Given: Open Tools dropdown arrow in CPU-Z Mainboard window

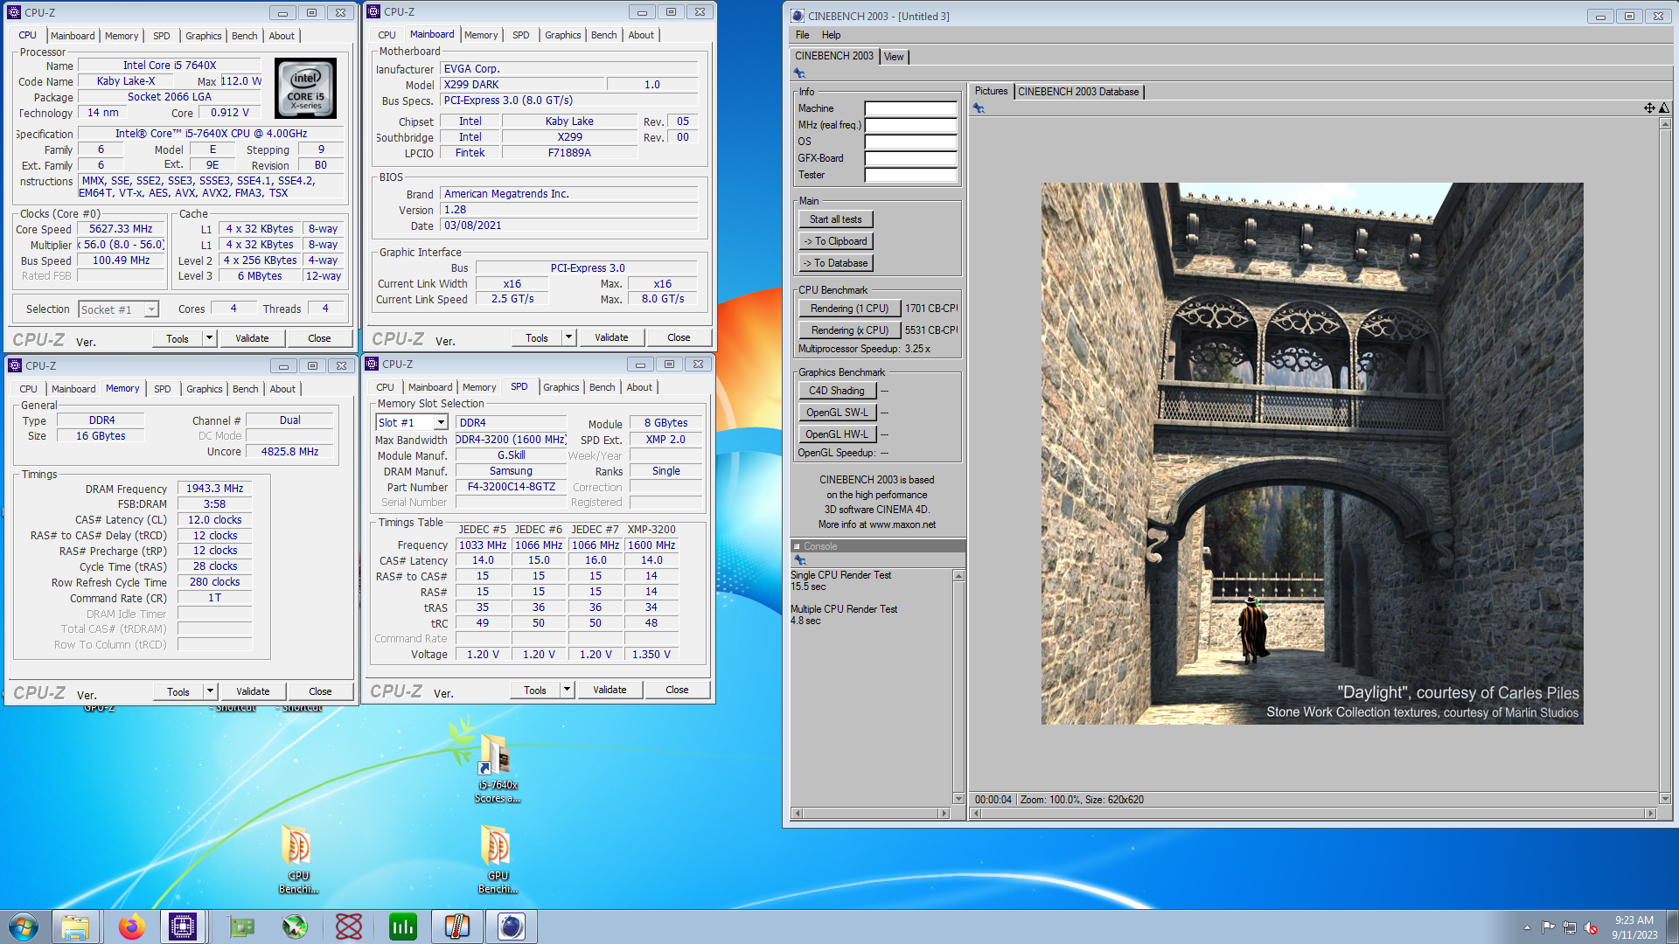Looking at the screenshot, I should [x=568, y=337].
